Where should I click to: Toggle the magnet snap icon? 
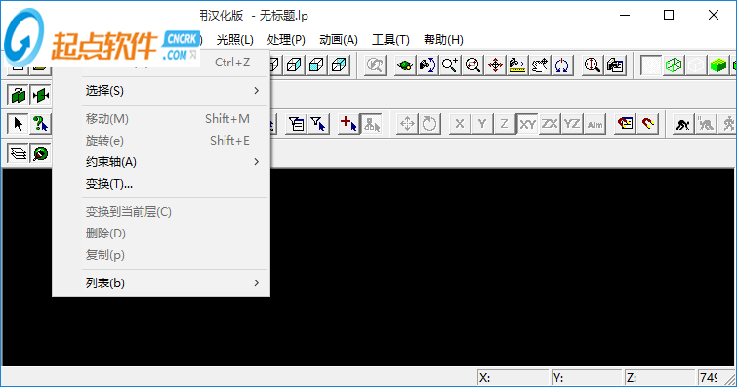pos(648,124)
